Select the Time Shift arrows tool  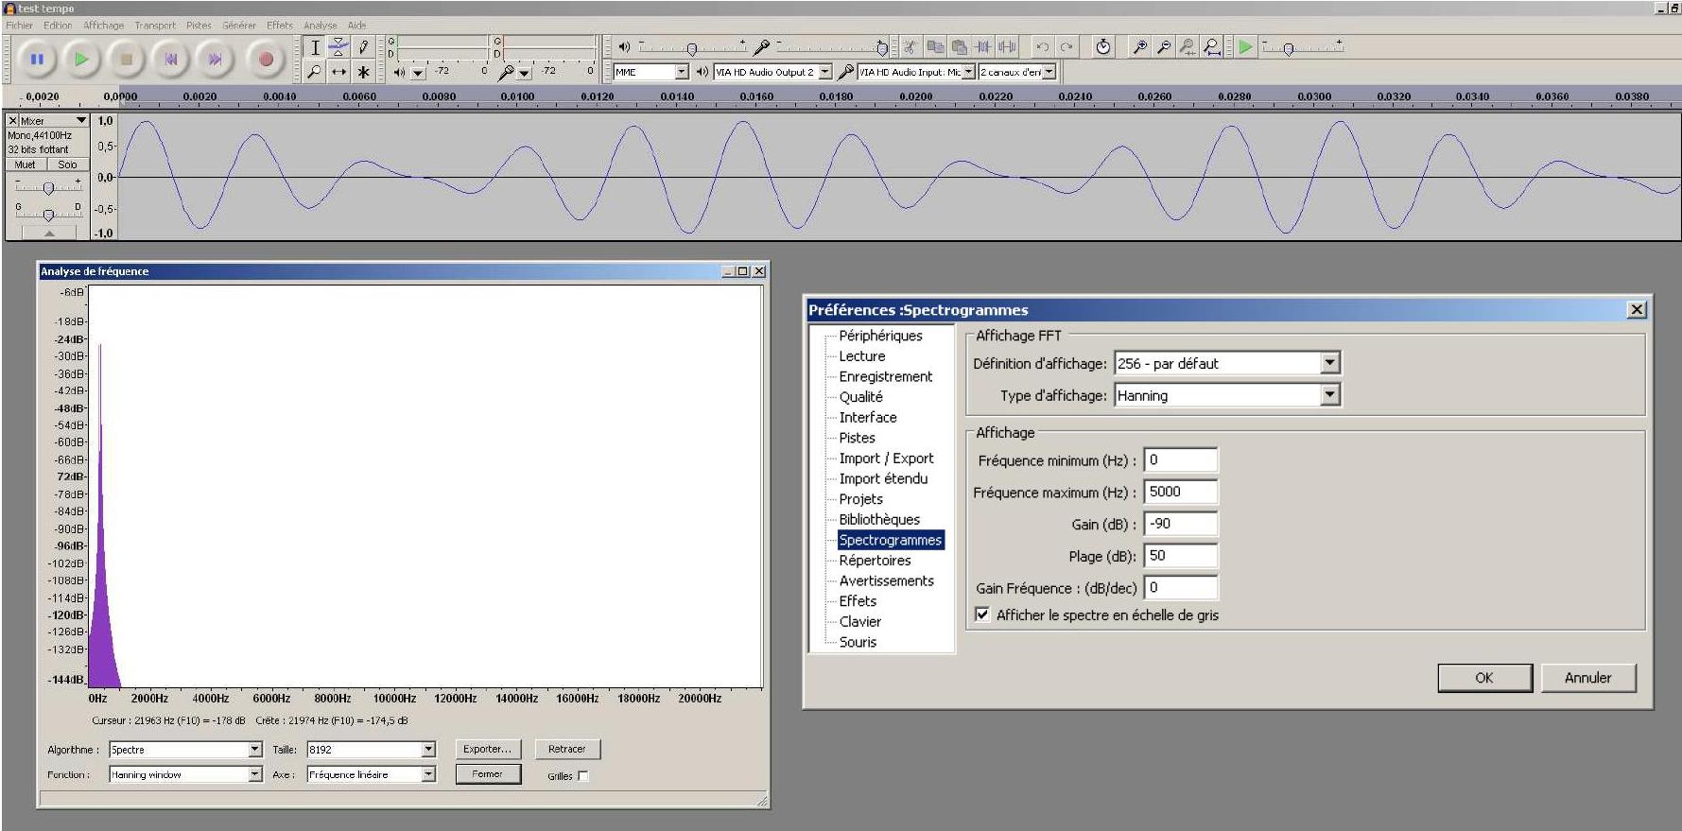338,72
